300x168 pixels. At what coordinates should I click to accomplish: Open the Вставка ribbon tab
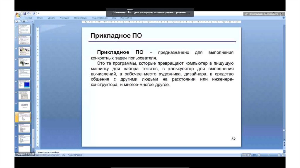[x=40, y=18]
